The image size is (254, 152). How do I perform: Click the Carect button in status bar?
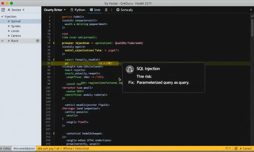click(244, 148)
